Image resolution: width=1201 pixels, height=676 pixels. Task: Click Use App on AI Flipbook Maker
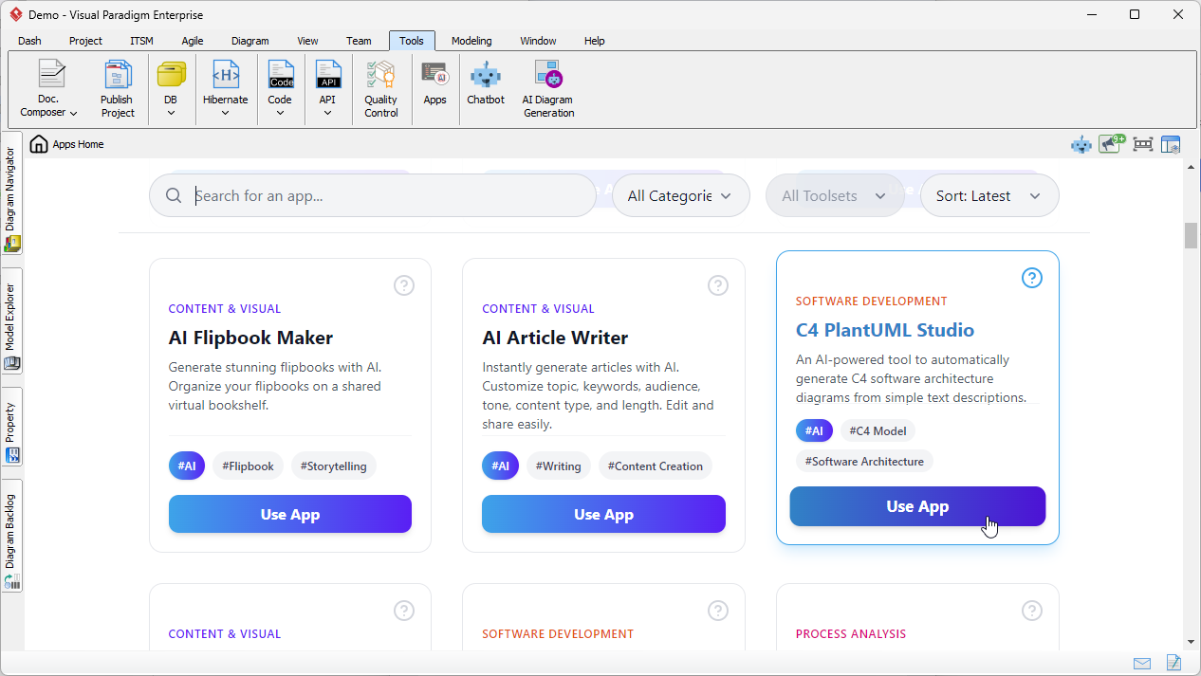pyautogui.click(x=289, y=514)
